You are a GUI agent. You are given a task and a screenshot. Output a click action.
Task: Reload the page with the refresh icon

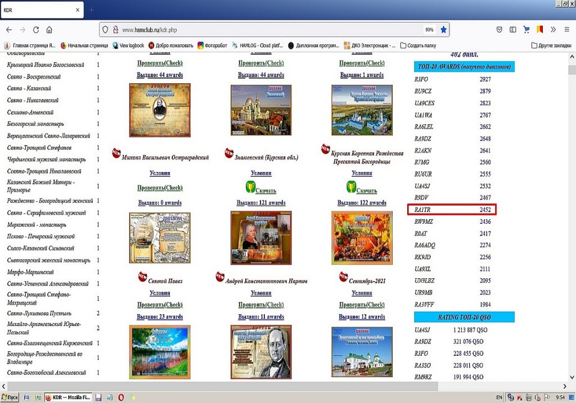pyautogui.click(x=36, y=30)
